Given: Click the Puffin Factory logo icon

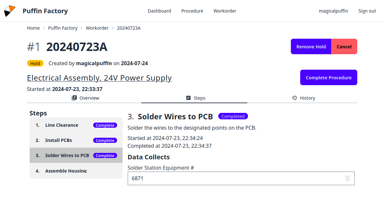Looking at the screenshot, I should click(x=10, y=11).
